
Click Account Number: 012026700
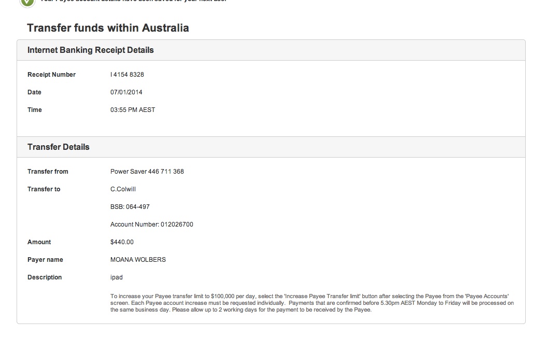point(151,224)
